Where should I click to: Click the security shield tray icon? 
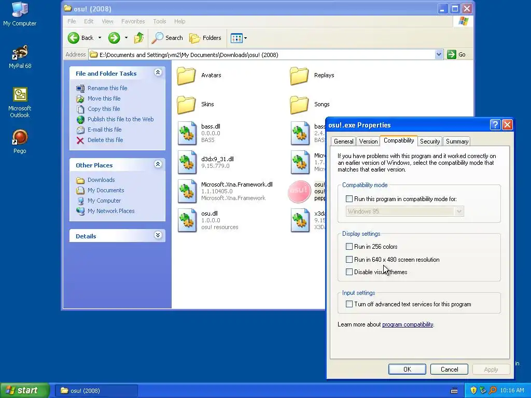pyautogui.click(x=473, y=390)
